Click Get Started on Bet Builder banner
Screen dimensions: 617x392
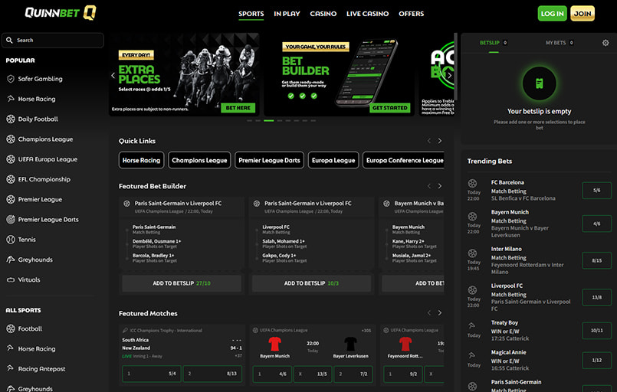(390, 108)
